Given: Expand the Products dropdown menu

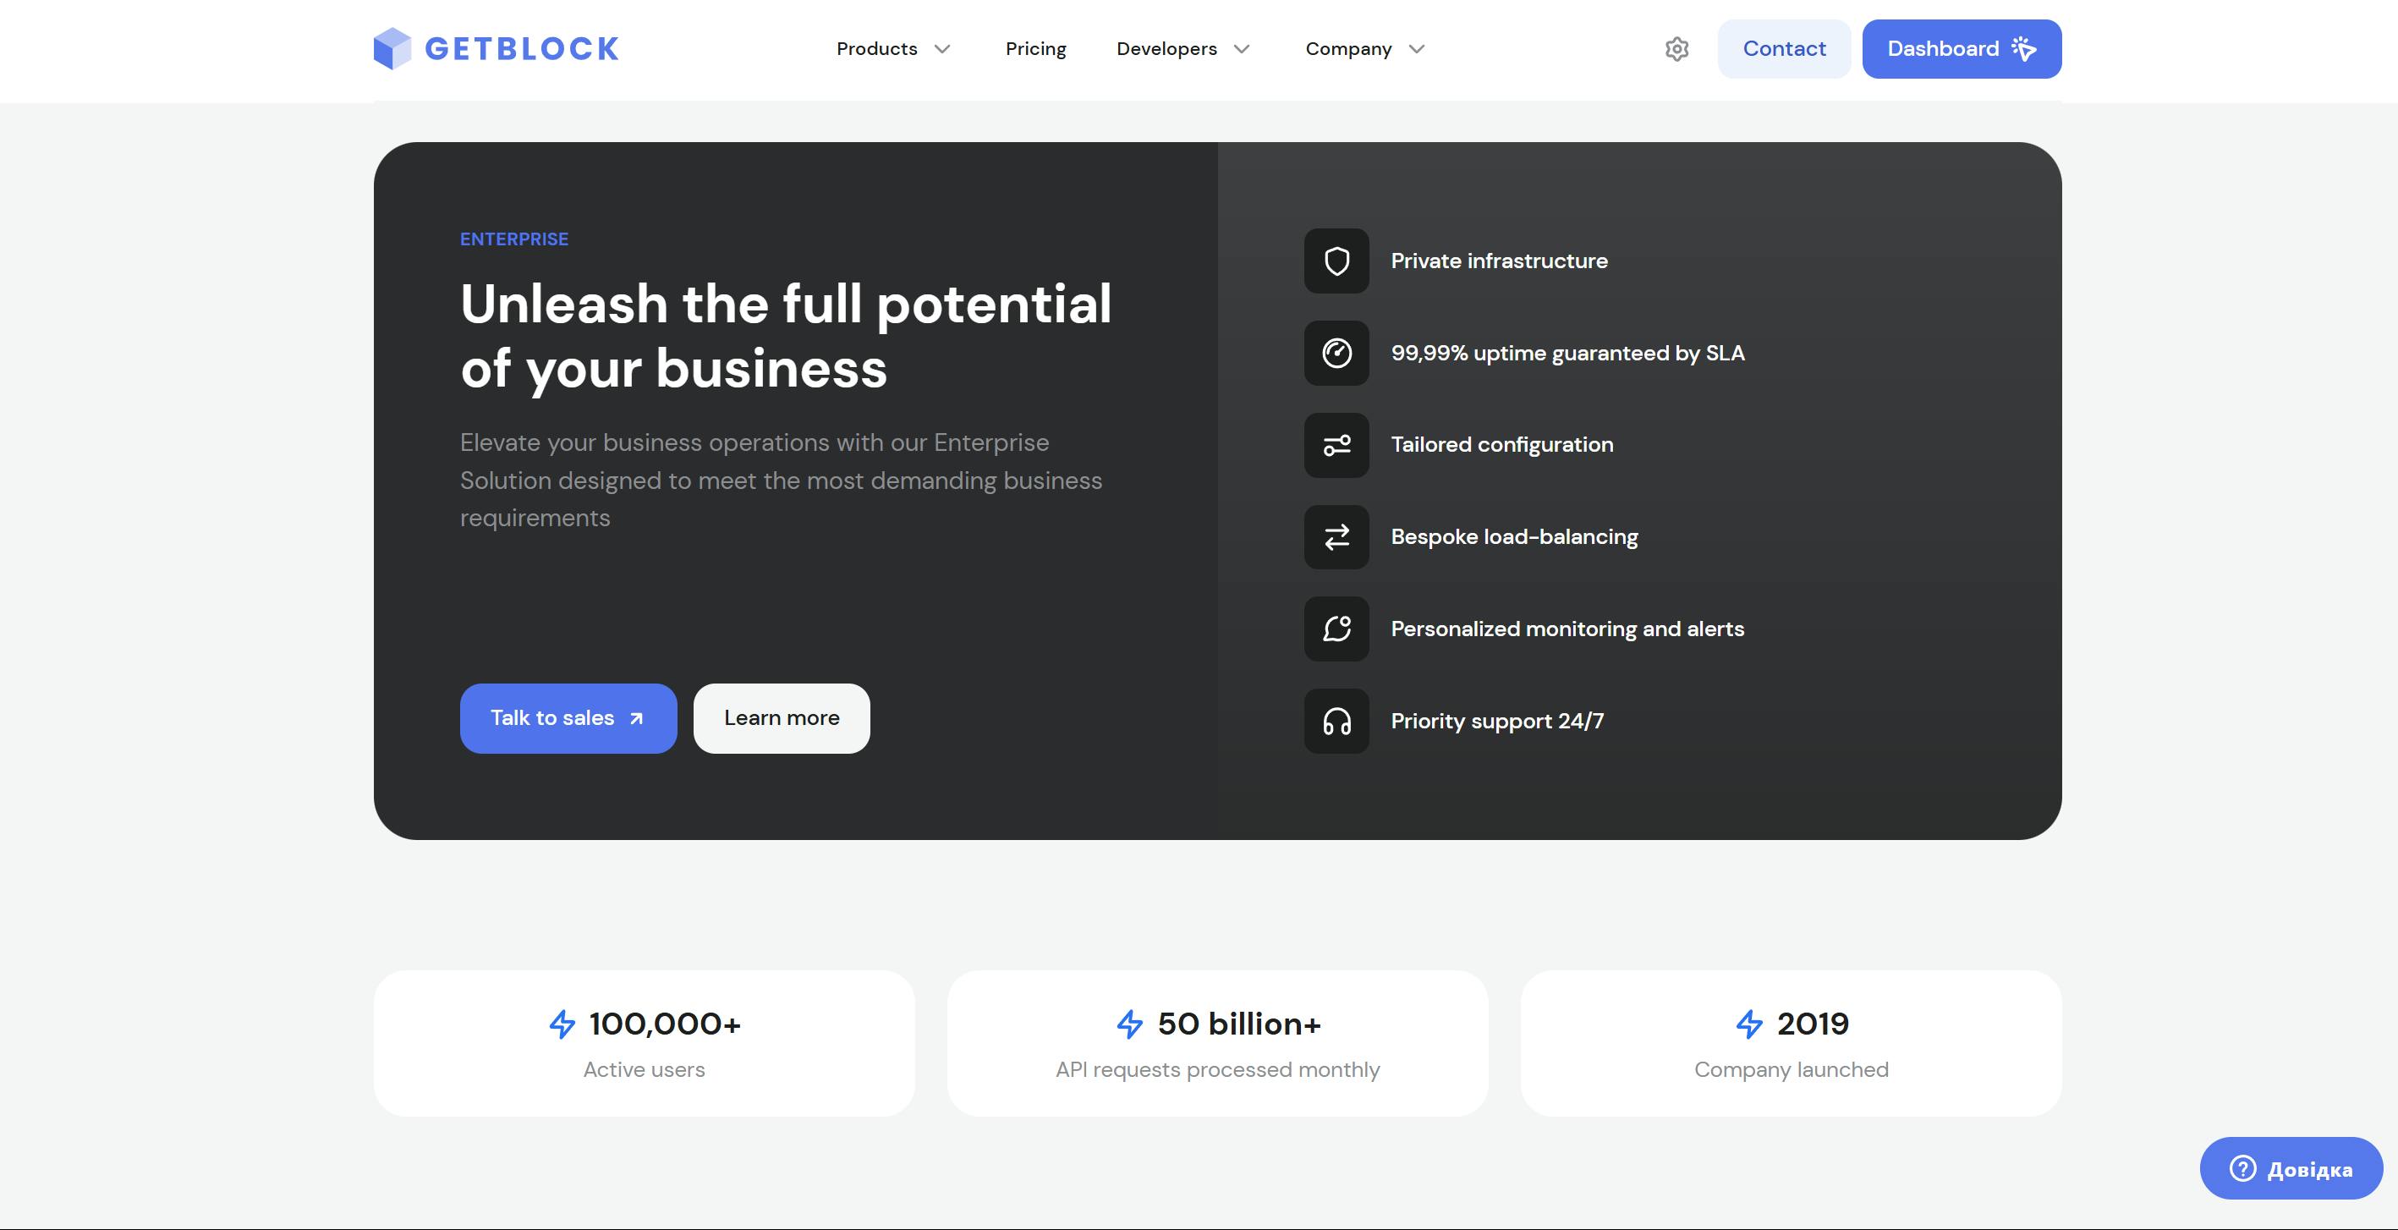Looking at the screenshot, I should tap(892, 49).
